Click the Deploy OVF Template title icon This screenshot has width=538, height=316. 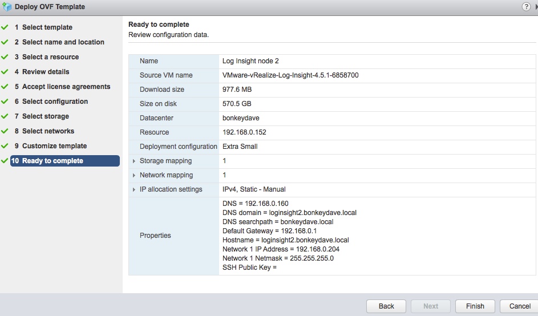[6, 6]
